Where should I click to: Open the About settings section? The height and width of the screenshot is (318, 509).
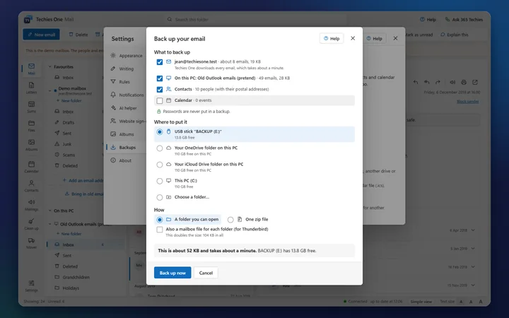127,160
